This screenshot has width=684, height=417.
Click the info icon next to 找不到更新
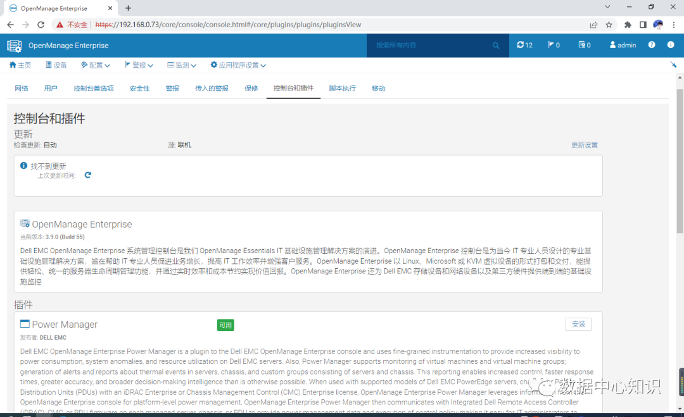[23, 166]
